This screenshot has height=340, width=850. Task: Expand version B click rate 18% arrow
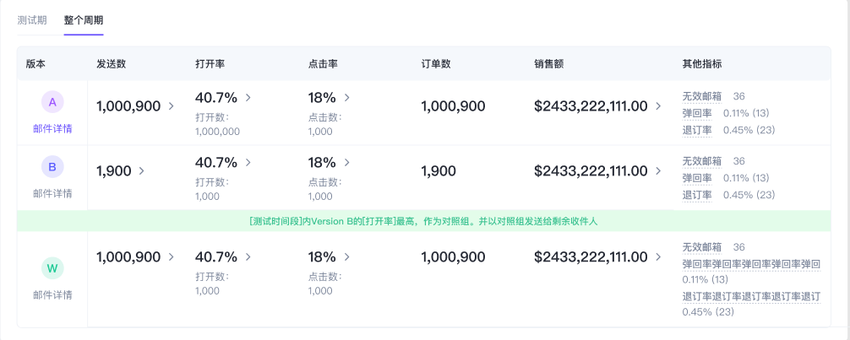click(346, 162)
